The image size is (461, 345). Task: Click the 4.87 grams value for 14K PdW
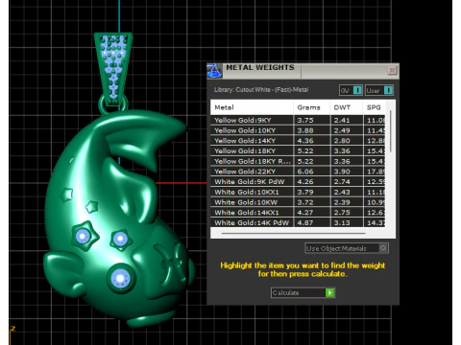coord(305,222)
